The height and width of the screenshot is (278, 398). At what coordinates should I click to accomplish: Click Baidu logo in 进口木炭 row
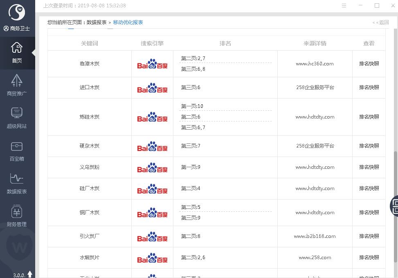pyautogui.click(x=152, y=88)
